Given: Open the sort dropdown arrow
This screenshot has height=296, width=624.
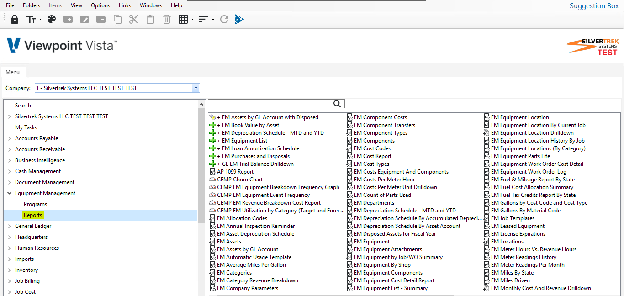Looking at the screenshot, I should (x=213, y=20).
